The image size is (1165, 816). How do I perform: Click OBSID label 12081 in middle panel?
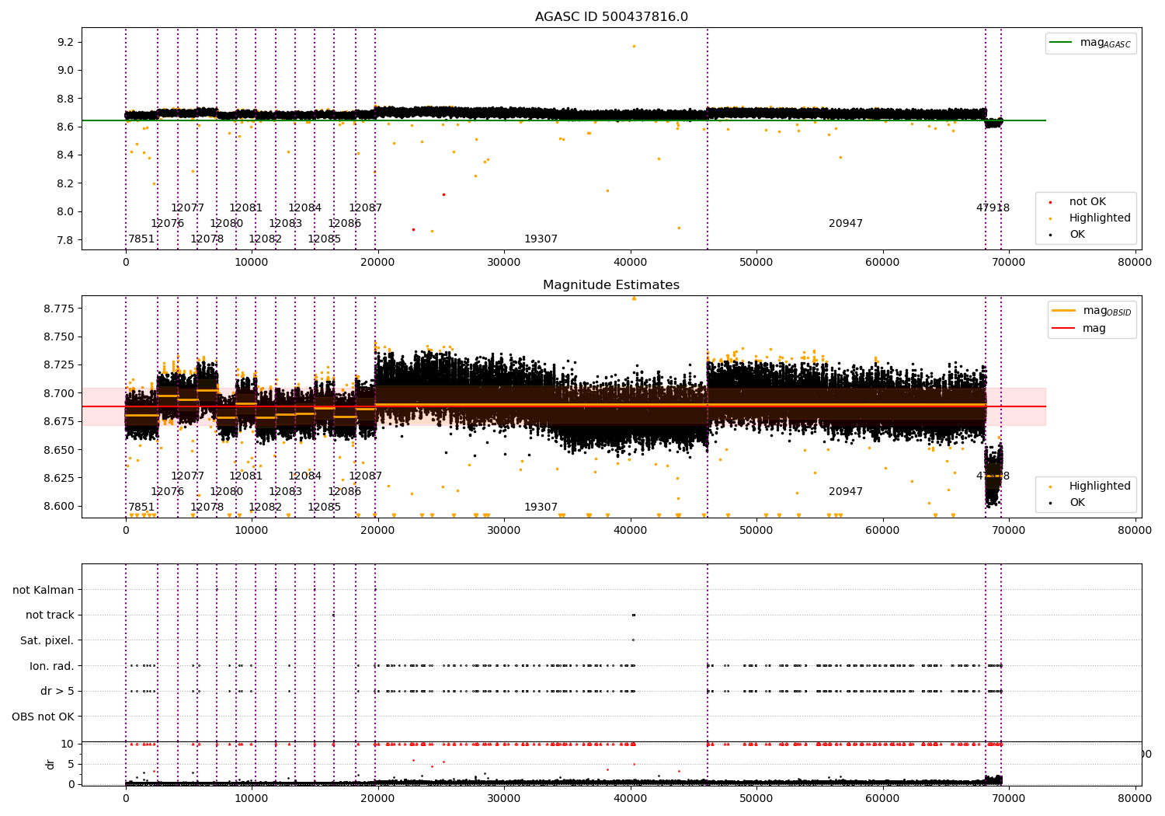[245, 476]
